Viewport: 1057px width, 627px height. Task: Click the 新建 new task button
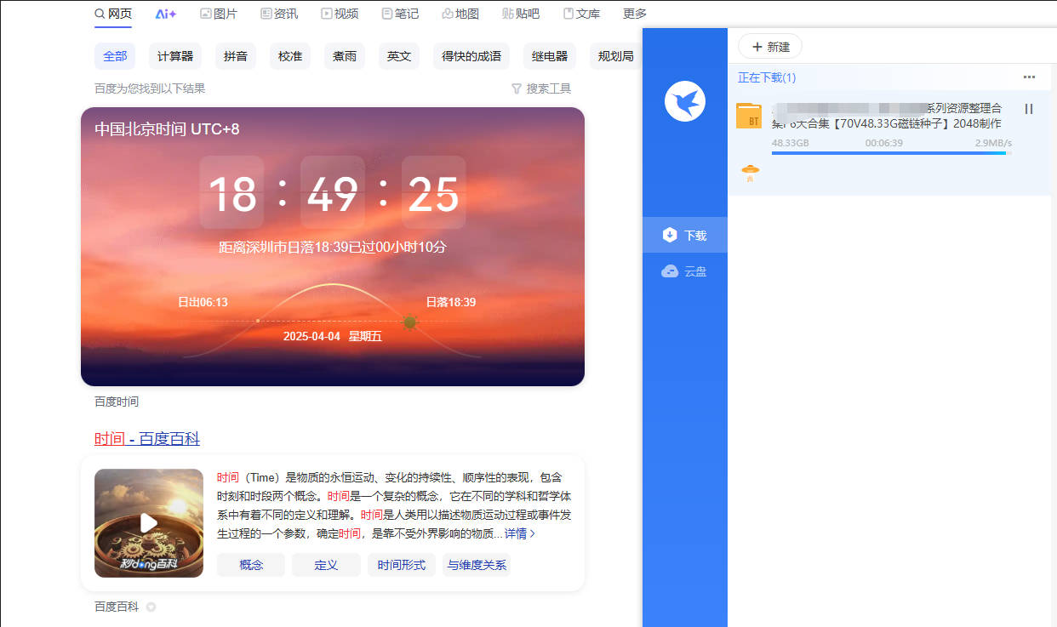[770, 46]
